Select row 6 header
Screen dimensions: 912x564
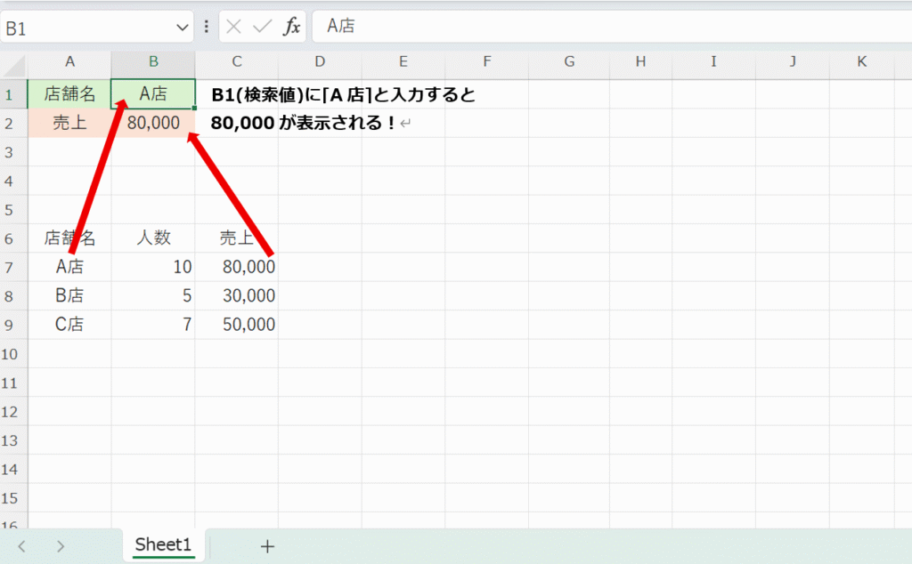click(x=12, y=238)
